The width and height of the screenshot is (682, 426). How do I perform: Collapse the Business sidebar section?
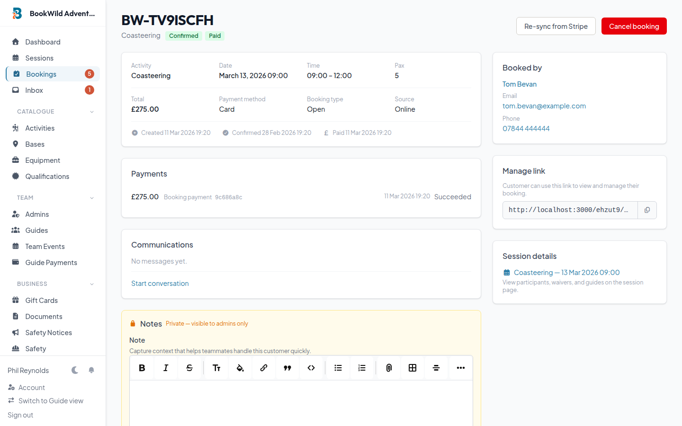(92, 284)
